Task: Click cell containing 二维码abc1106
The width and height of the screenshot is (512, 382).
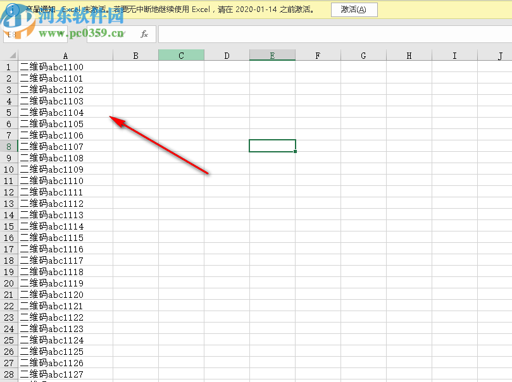Action: click(x=66, y=135)
